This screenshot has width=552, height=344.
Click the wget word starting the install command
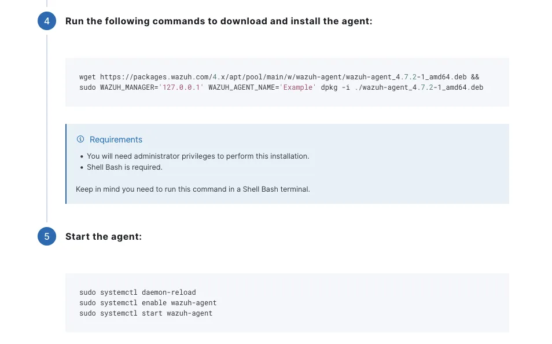click(x=87, y=77)
